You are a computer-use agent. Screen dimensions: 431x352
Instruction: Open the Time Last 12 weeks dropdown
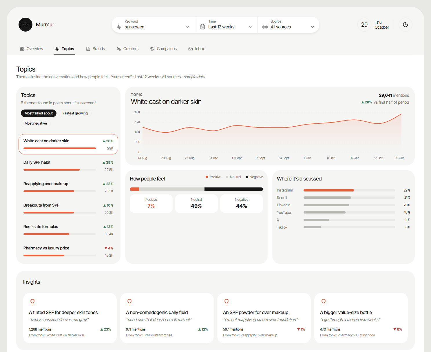226,25
